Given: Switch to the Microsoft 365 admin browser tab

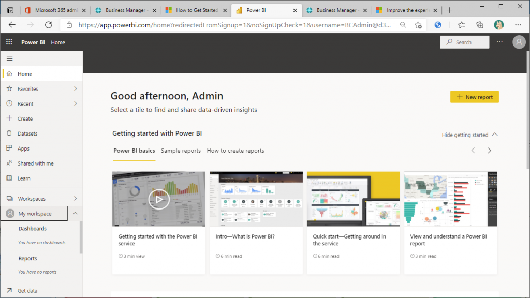Looking at the screenshot, I should 56,10.
